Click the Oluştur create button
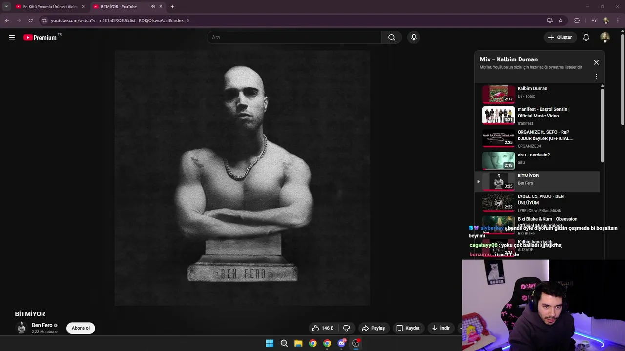625x351 pixels. coord(560,38)
